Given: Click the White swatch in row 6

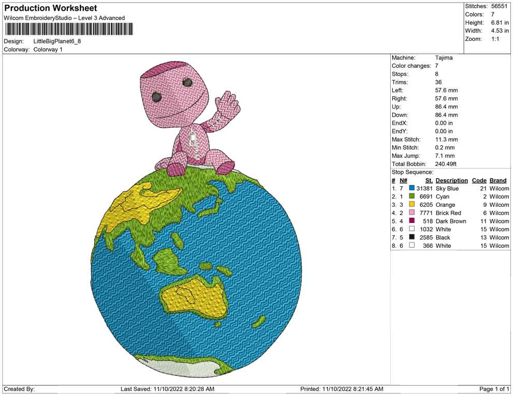Looking at the screenshot, I should point(412,229).
